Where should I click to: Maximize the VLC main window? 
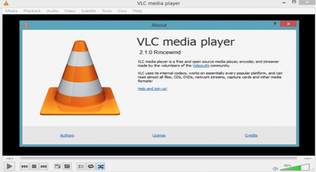point(294,2)
